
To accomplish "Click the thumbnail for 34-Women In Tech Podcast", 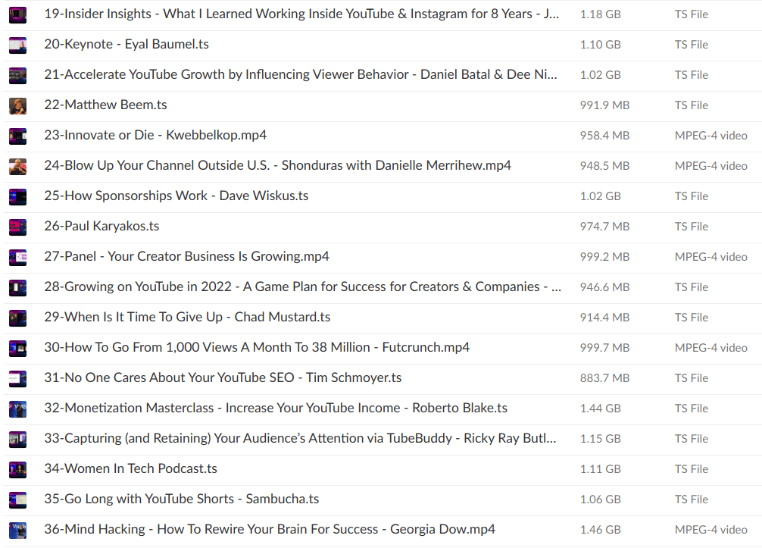I will click(17, 469).
